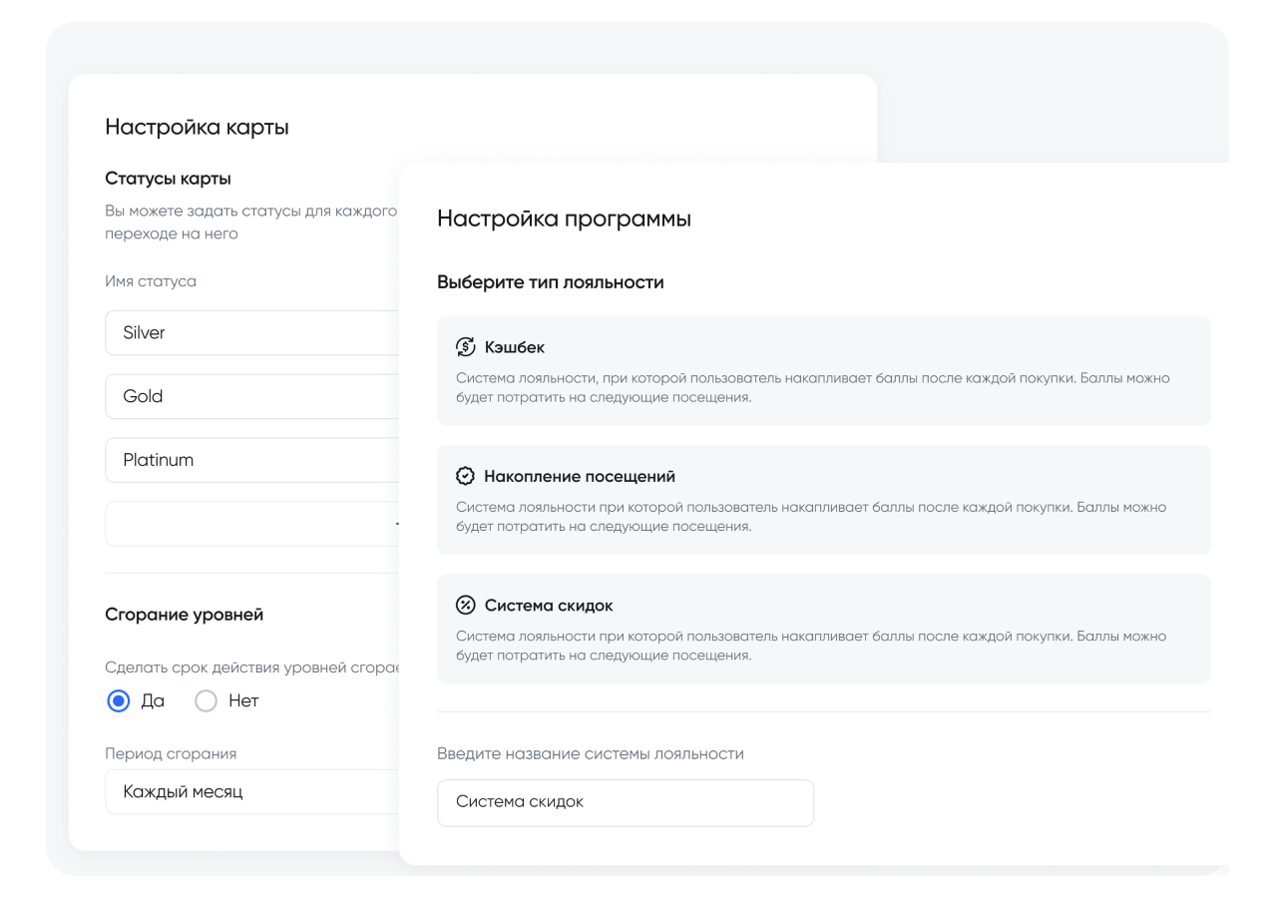Choose the Накопление посещений loyalty option title
The image size is (1277, 898).
click(x=580, y=476)
